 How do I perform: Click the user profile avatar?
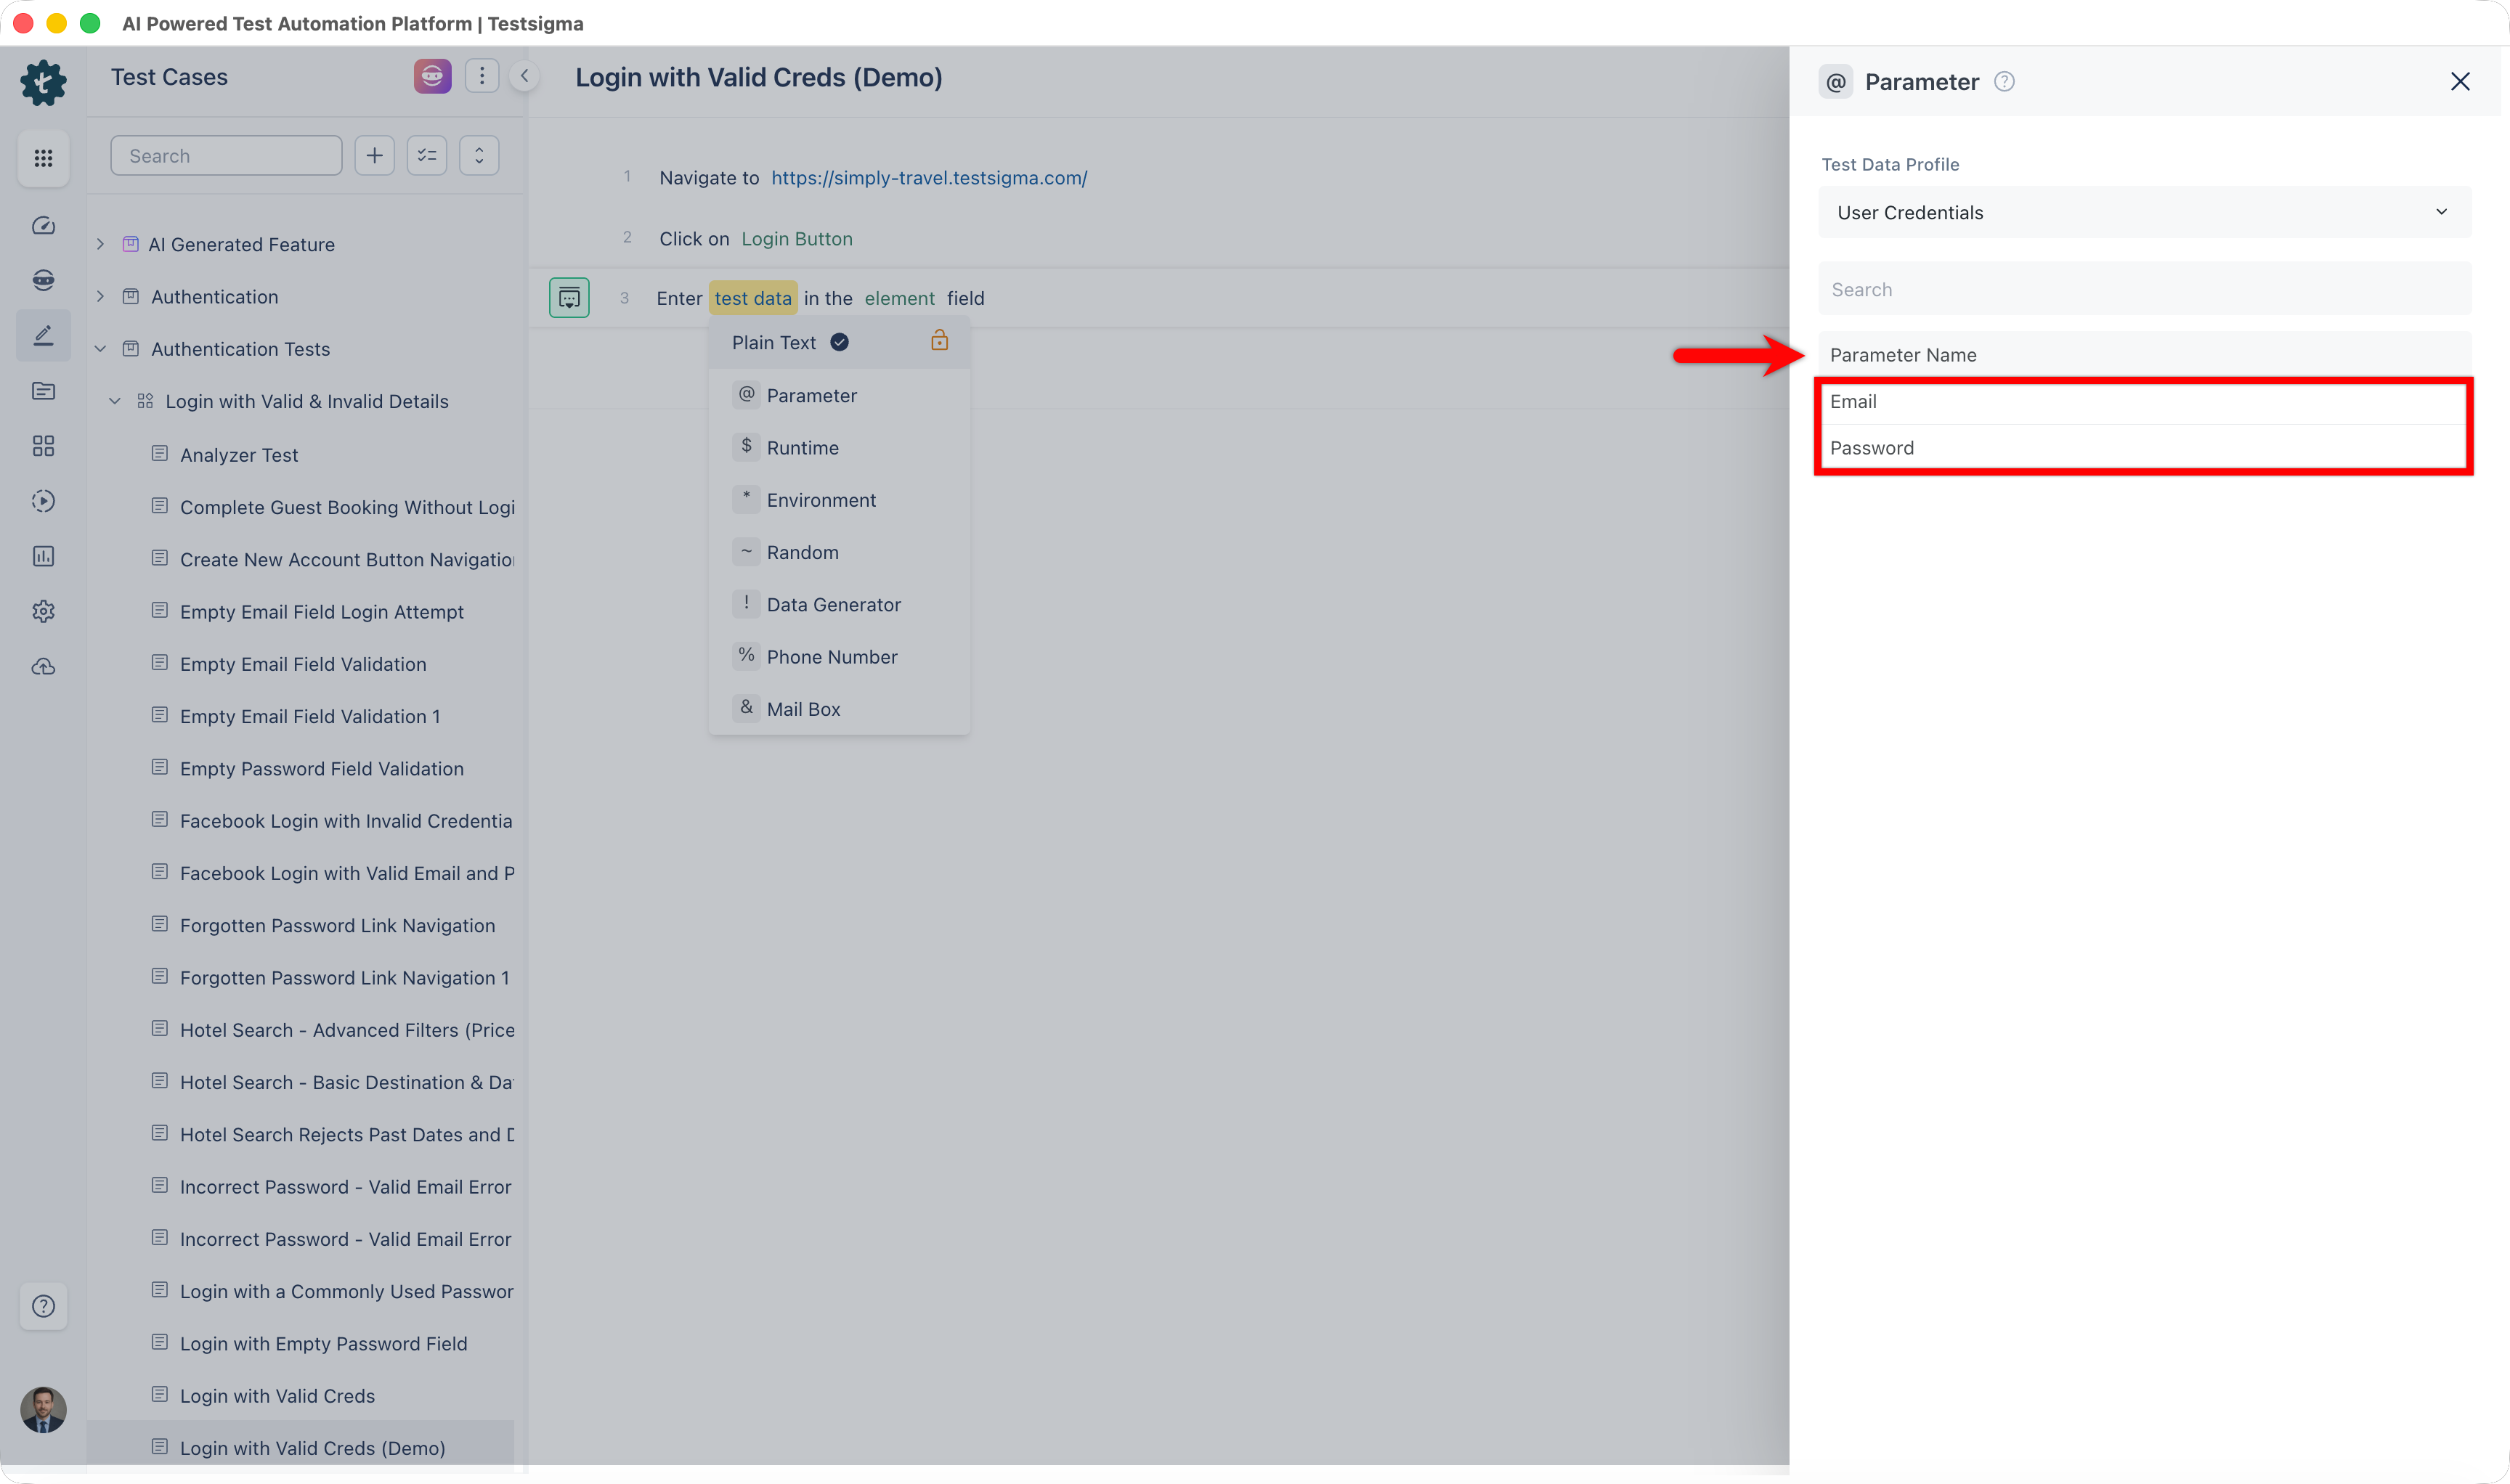[43, 1409]
